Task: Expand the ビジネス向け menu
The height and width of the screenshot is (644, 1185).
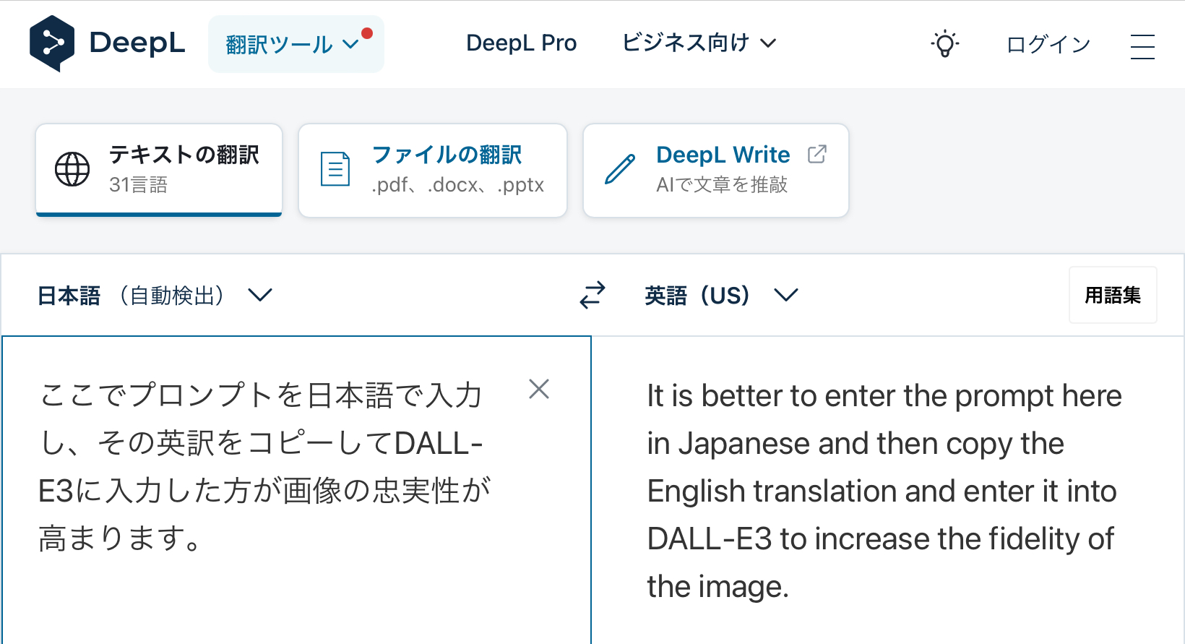Action: (x=699, y=43)
